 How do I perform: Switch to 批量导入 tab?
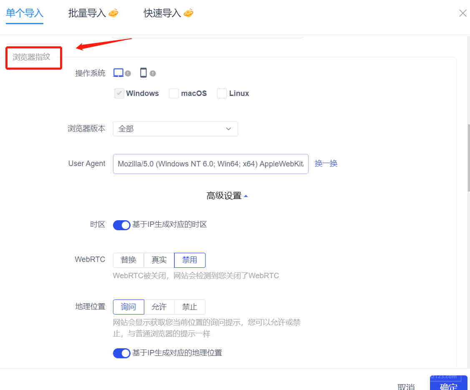click(x=93, y=13)
